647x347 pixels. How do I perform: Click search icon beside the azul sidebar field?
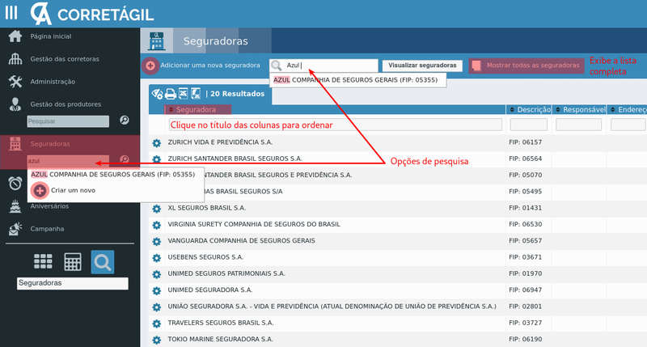click(125, 159)
